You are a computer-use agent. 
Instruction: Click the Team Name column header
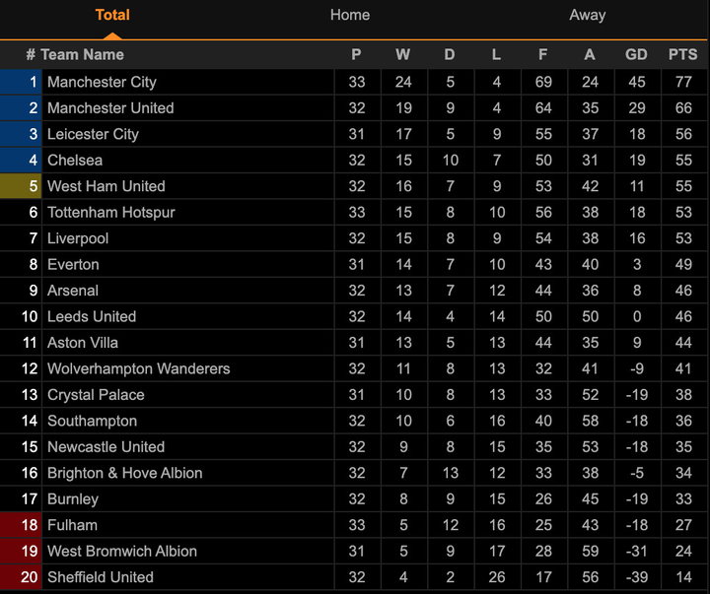click(x=83, y=55)
